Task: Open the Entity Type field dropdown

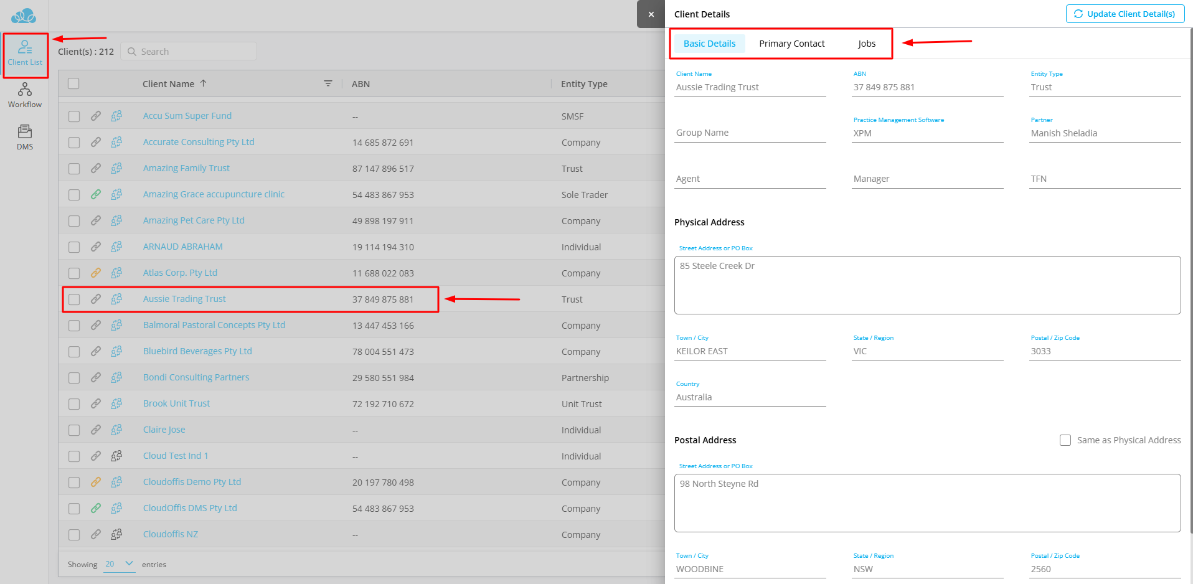Action: (1105, 87)
